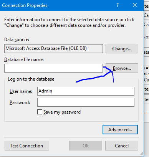
Task: Click the Data source field showing Microsoft Access
Action: pos(53,48)
